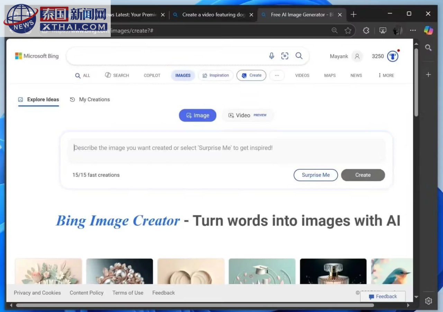Go to MAPS tab
Screen dimensions: 443x312
330,75
